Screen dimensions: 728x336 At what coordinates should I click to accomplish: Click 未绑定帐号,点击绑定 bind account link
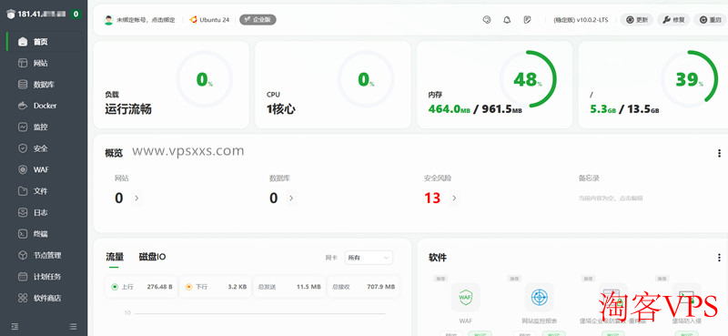(x=146, y=20)
